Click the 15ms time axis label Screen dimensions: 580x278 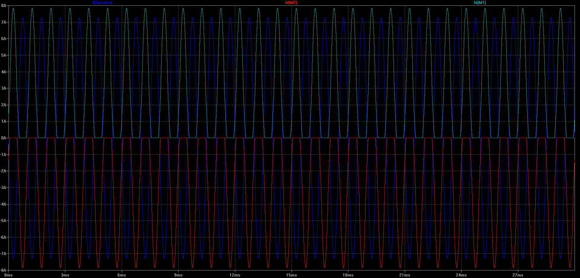tap(292, 275)
